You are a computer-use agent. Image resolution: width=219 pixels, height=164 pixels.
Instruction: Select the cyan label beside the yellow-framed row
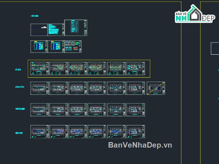click(x=16, y=69)
